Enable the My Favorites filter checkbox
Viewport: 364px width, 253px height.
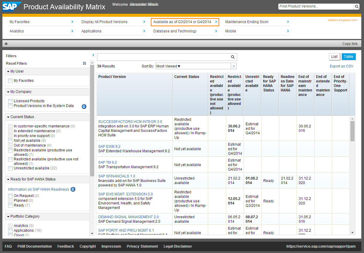(x=10, y=81)
